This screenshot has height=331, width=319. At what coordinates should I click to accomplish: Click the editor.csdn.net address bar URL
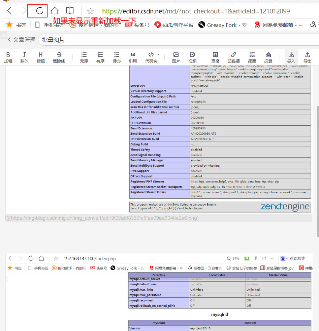196,11
